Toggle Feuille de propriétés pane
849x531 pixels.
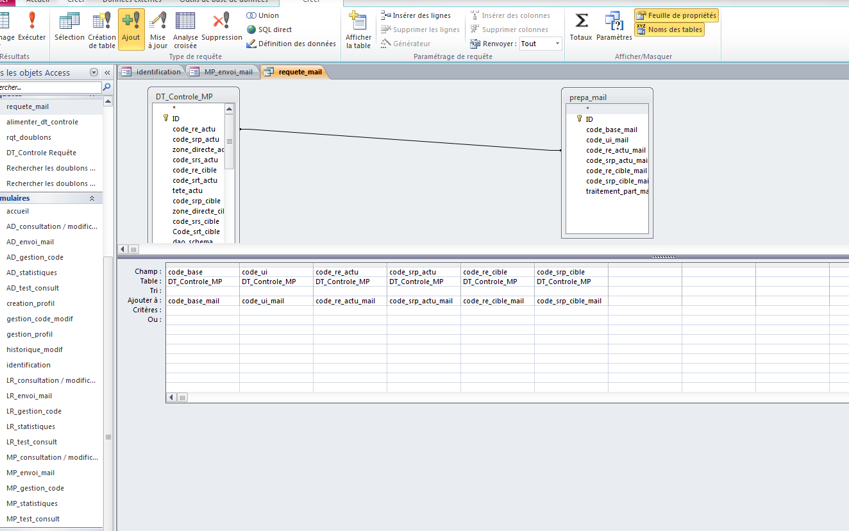tap(677, 15)
